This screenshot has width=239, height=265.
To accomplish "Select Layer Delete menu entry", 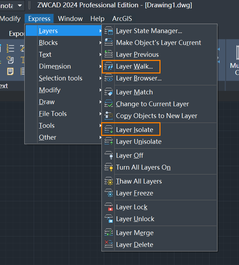I will pos(159,244).
